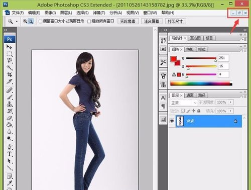The width and height of the screenshot is (251, 190).
Task: Click the foreground red color swatch
Action: pyautogui.click(x=173, y=59)
